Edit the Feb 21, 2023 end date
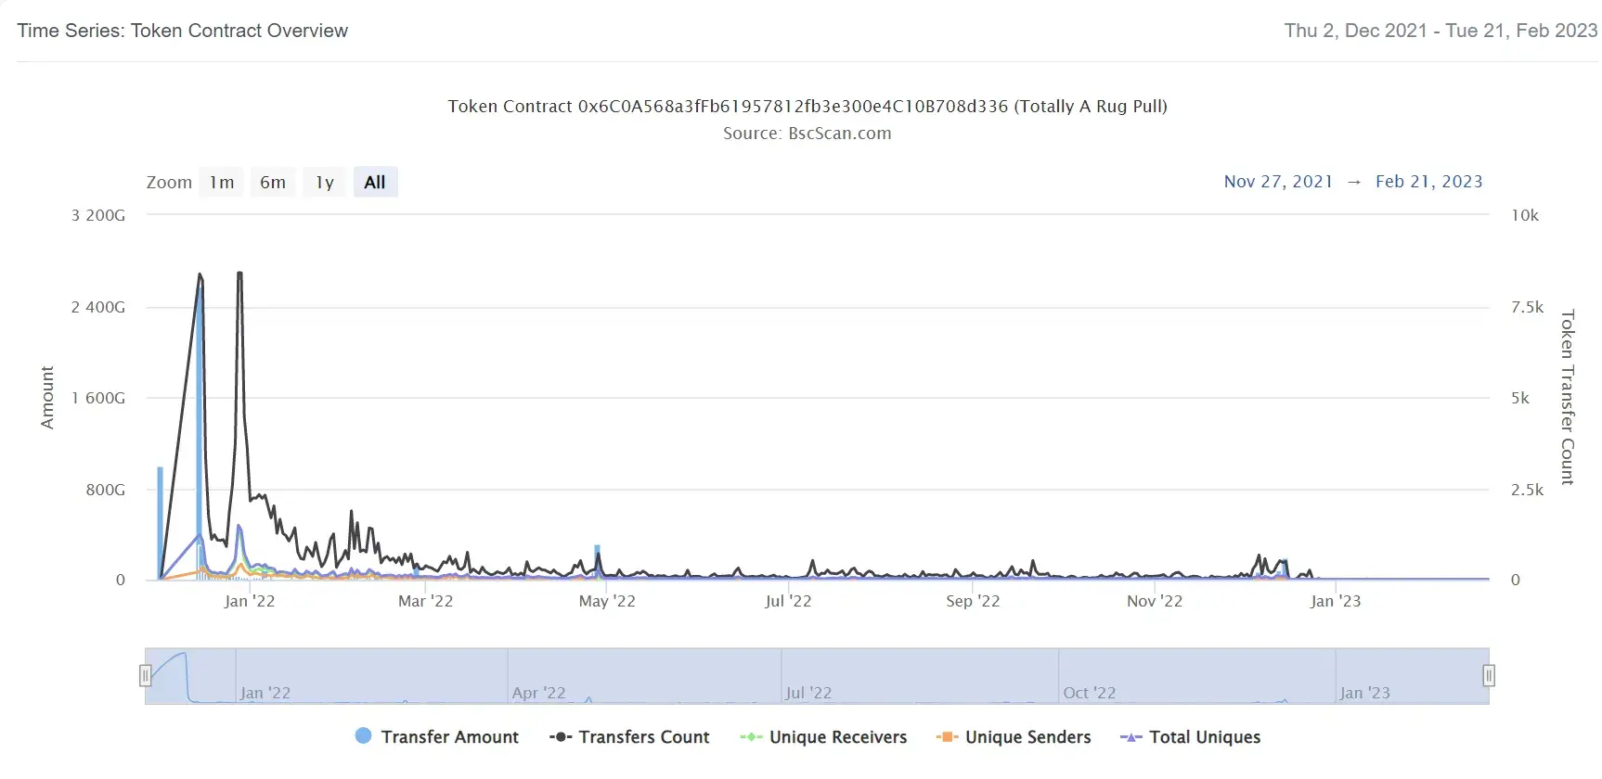 (x=1429, y=182)
